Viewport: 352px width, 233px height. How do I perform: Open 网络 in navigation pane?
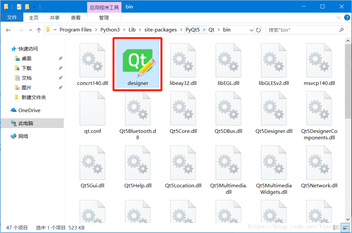23,136
